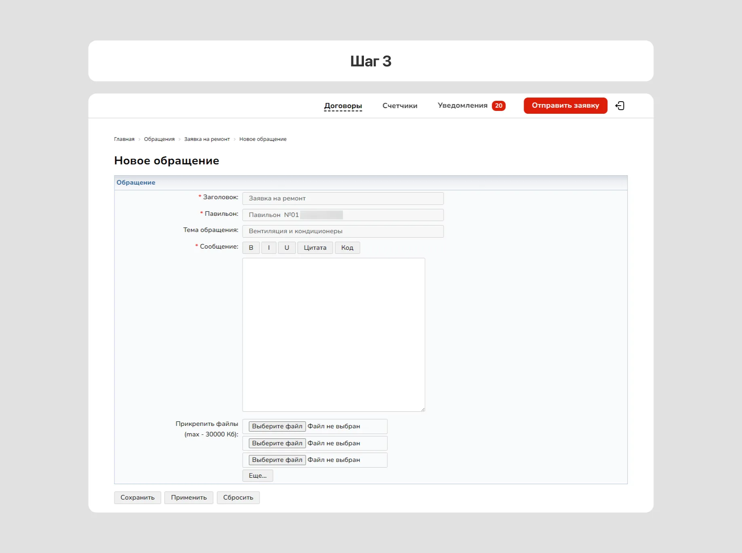Click the logout icon in header
The image size is (742, 553).
point(619,106)
